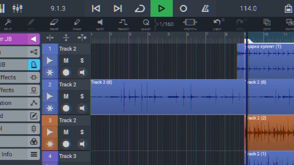Select the Erase tool

tap(54, 24)
